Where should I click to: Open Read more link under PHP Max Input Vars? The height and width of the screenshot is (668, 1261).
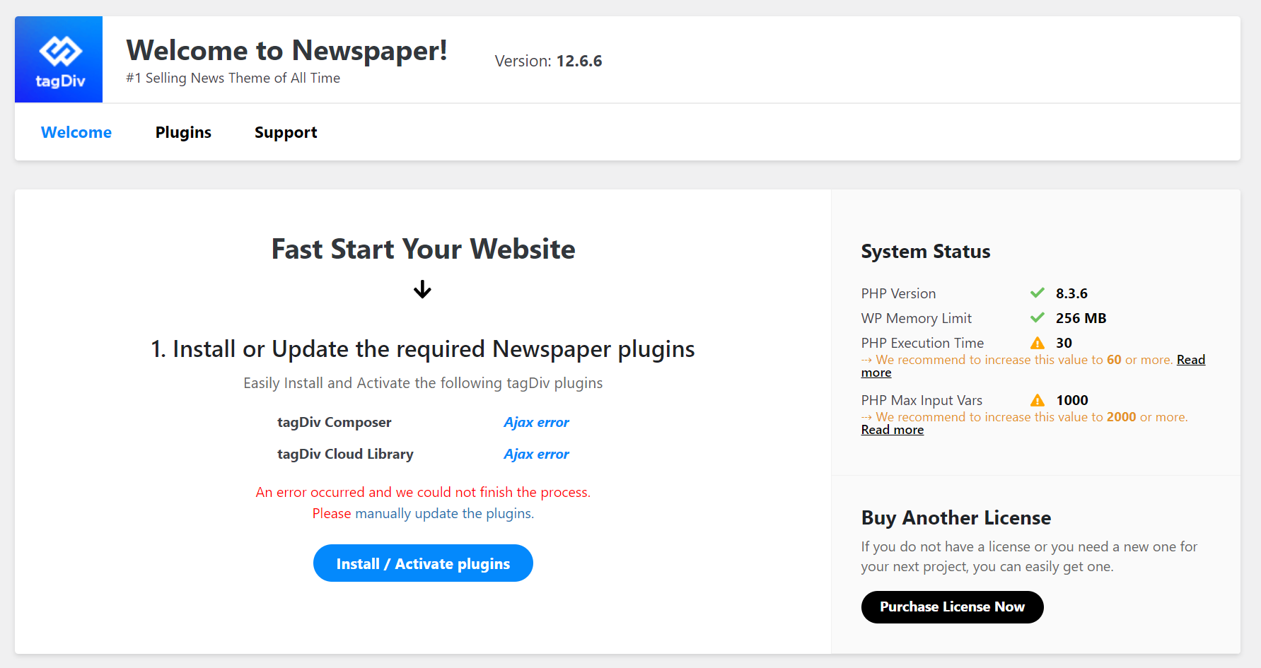click(893, 430)
